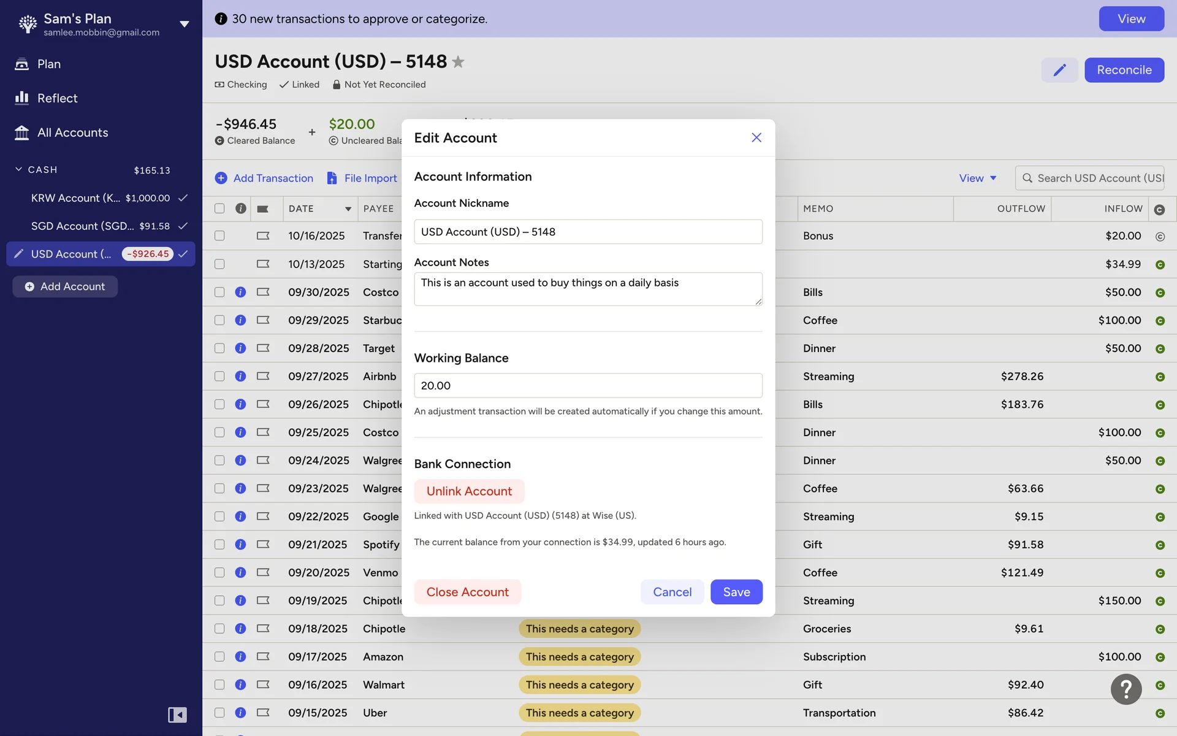Check the select-all transactions checkbox
This screenshot has height=736, width=1177.
tap(219, 209)
